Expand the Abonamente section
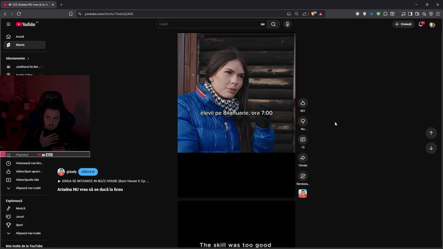 [x=18, y=58]
